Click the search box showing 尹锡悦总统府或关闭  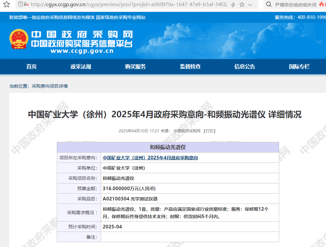(x=296, y=4)
